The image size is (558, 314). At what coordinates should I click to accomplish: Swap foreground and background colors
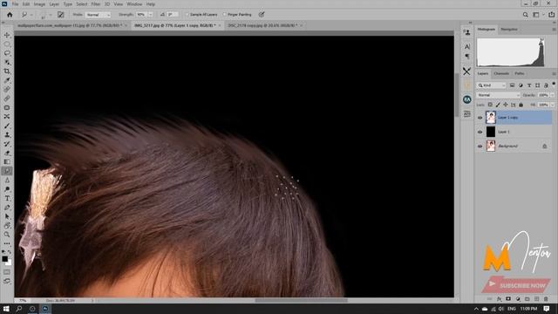click(x=10, y=252)
